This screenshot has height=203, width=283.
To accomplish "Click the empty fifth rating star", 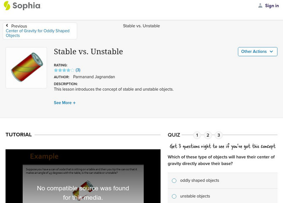I will 72,70.
